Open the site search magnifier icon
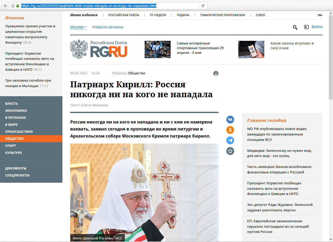The width and height of the screenshot is (333, 242). tap(295, 27)
